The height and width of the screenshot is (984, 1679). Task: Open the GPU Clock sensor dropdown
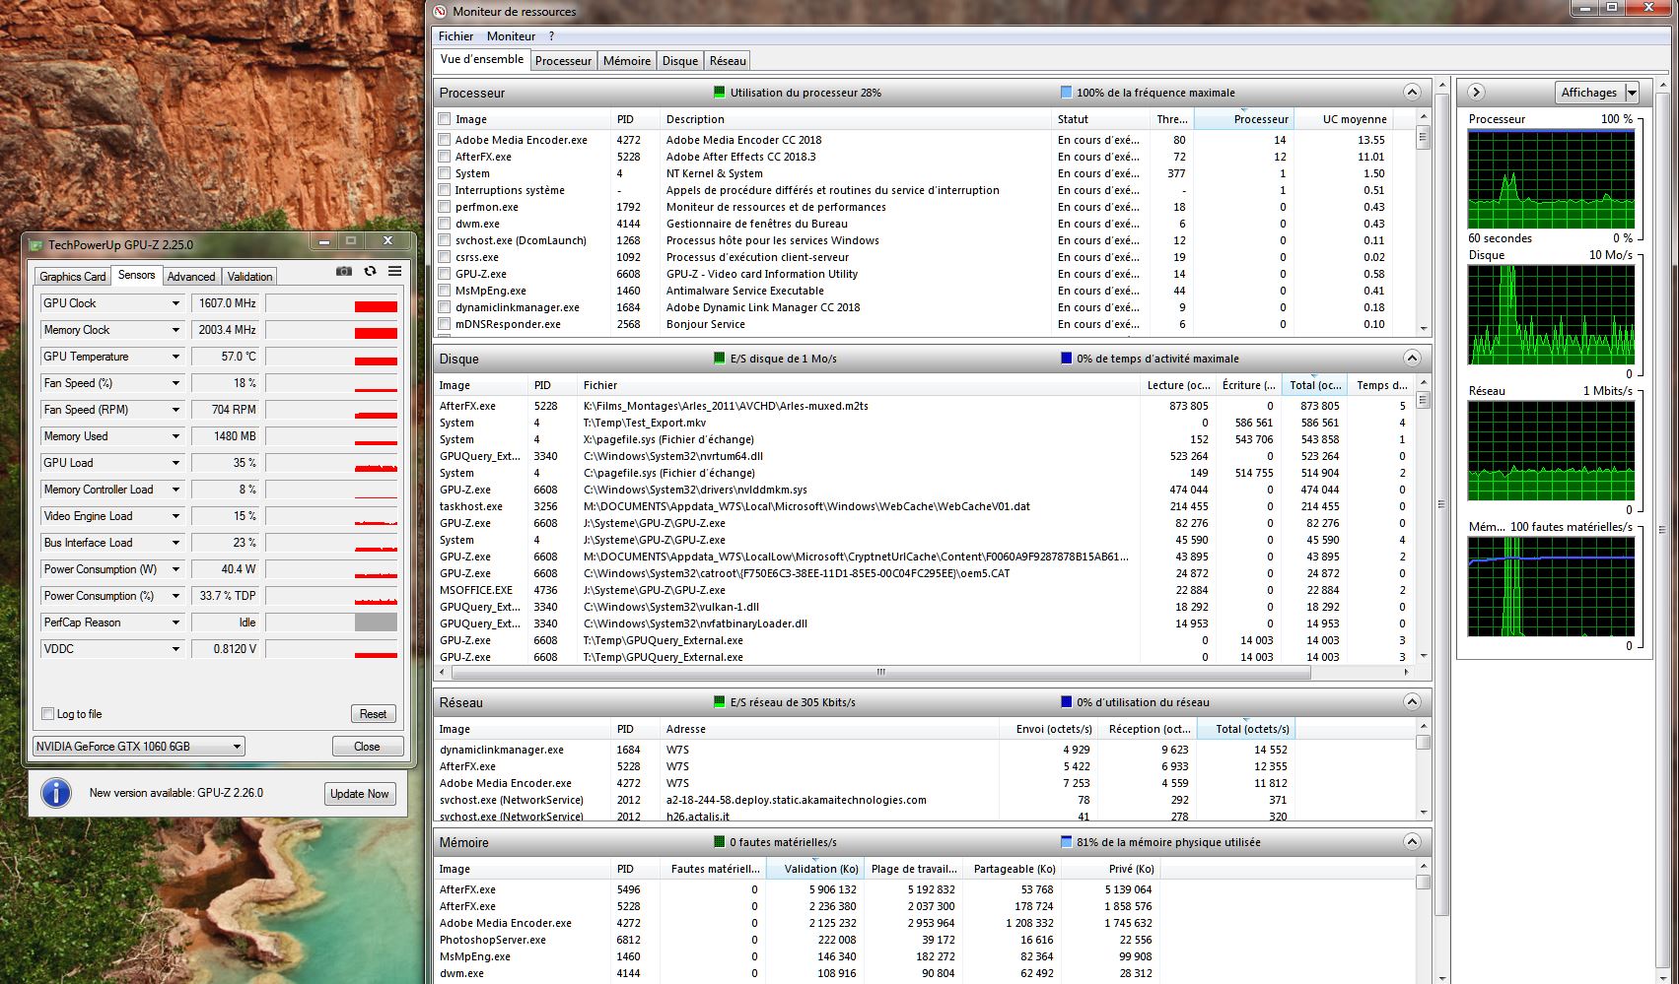[x=175, y=303]
